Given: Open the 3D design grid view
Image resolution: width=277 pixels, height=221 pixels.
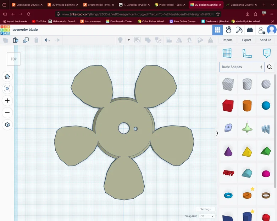Looking at the screenshot, I should pyautogui.click(x=217, y=30).
